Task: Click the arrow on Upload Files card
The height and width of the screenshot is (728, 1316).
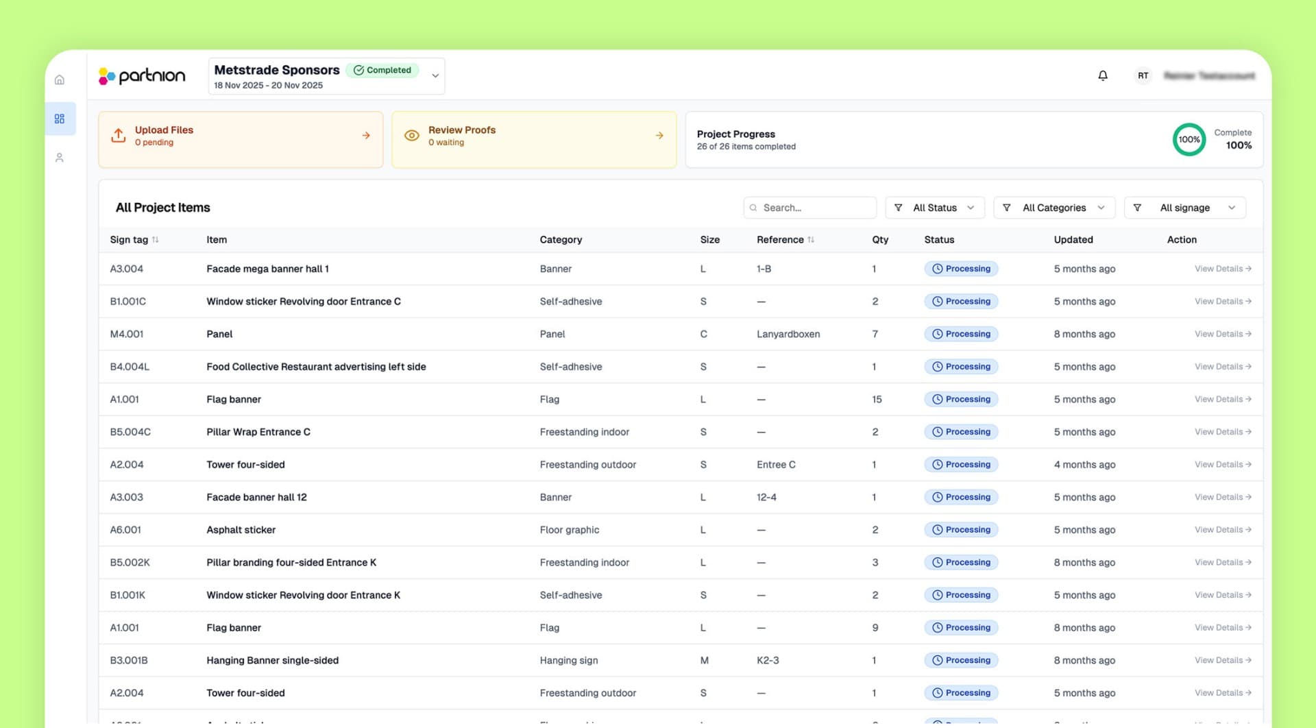Action: 366,136
